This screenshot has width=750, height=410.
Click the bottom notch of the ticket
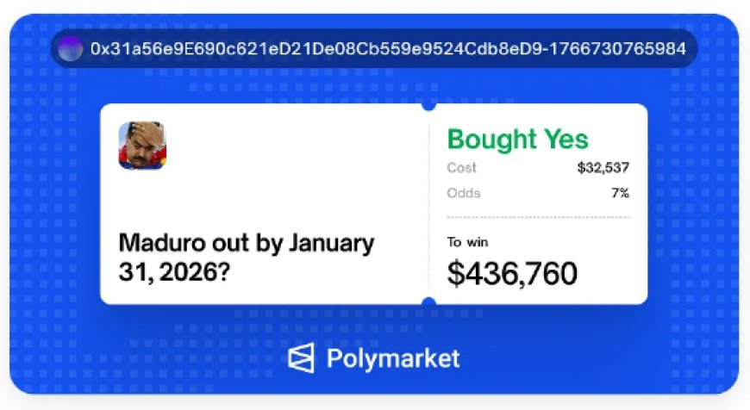[x=428, y=302]
